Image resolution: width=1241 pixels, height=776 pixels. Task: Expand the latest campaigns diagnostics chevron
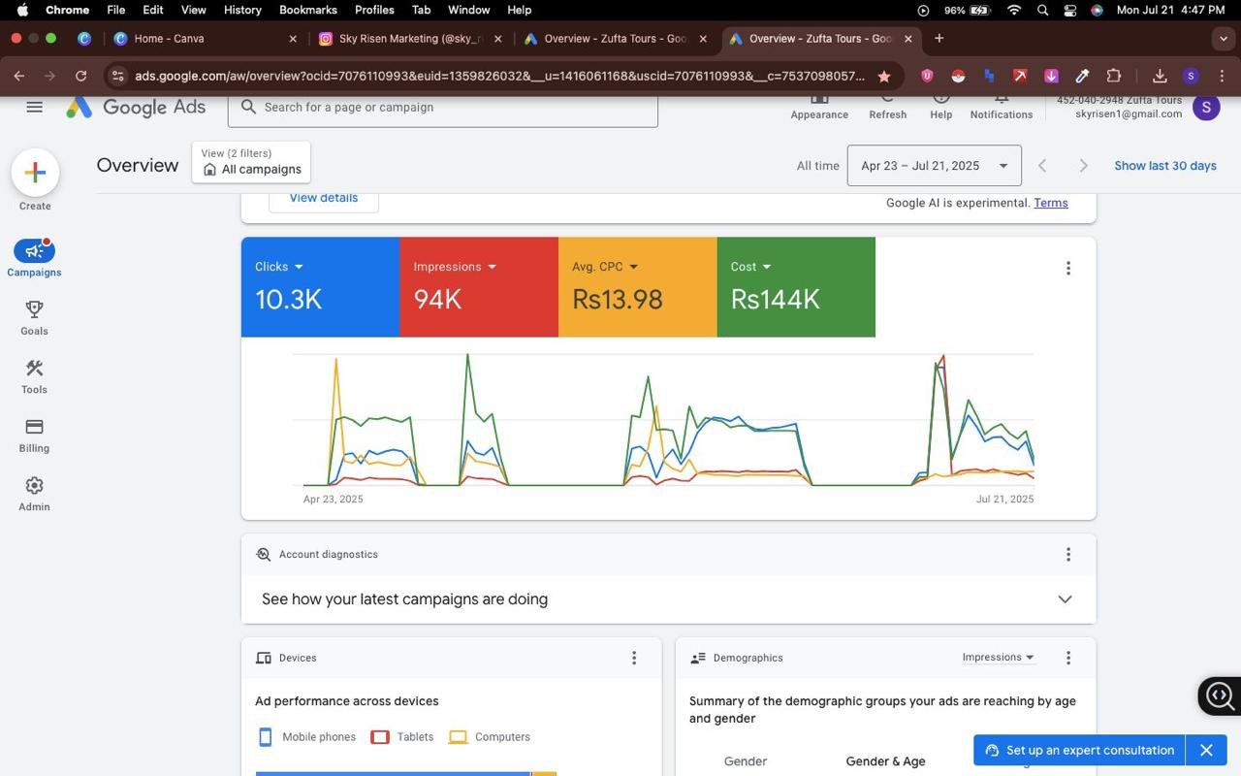[x=1065, y=599]
